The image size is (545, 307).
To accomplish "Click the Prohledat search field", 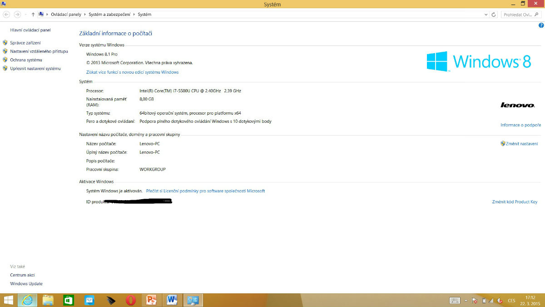I will click(518, 15).
